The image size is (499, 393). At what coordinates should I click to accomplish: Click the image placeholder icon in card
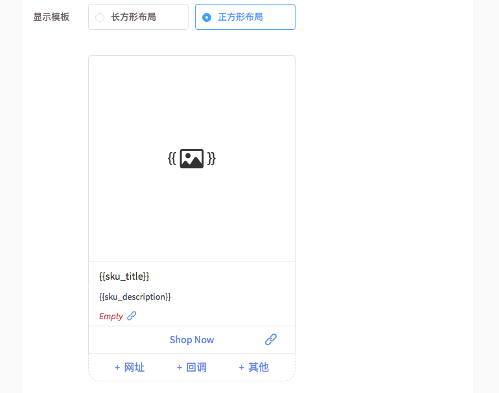click(x=192, y=159)
